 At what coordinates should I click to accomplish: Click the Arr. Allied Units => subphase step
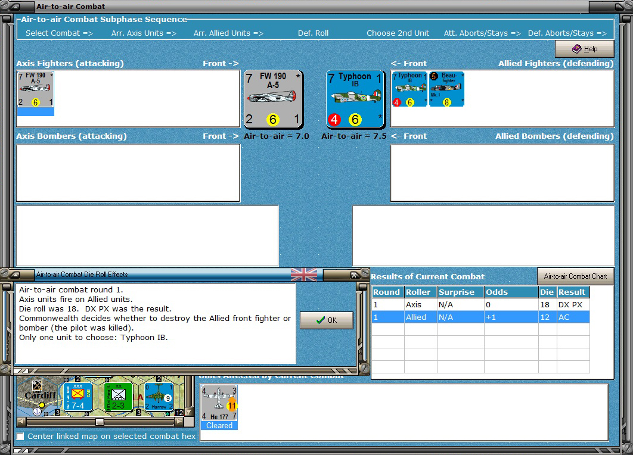pyautogui.click(x=228, y=33)
